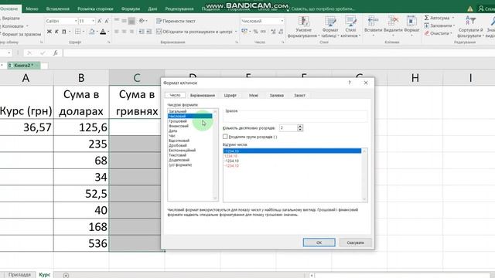Open Format as table (Формат таблиці)
The image size is (495, 278).
coord(330,26)
